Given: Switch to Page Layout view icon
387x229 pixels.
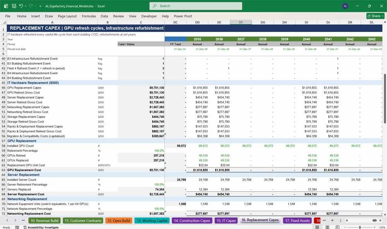Looking at the screenshot, I should point(327,227).
